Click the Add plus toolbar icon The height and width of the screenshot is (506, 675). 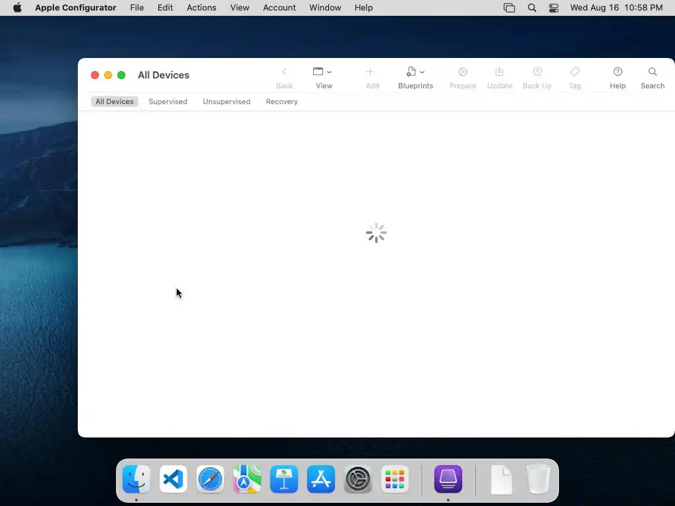pos(369,72)
